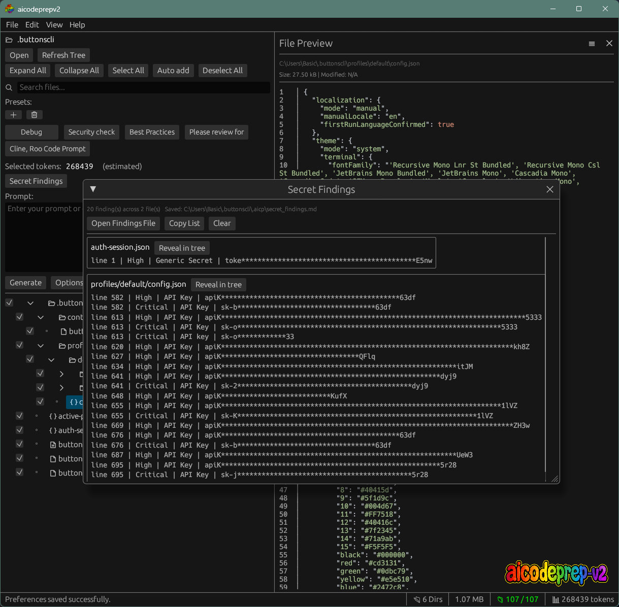This screenshot has width=619, height=607.
Task: Click the 'line 620' finding row
Action: point(310,347)
